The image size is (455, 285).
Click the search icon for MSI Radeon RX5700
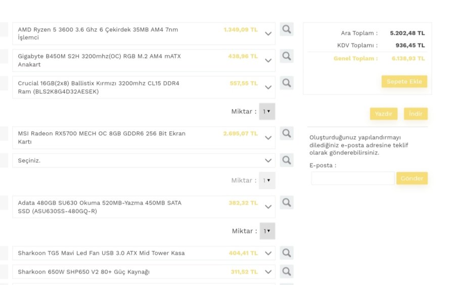(287, 133)
